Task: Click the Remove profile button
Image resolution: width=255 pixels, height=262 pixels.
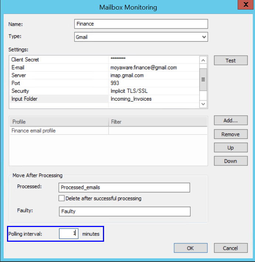Action: pyautogui.click(x=230, y=134)
